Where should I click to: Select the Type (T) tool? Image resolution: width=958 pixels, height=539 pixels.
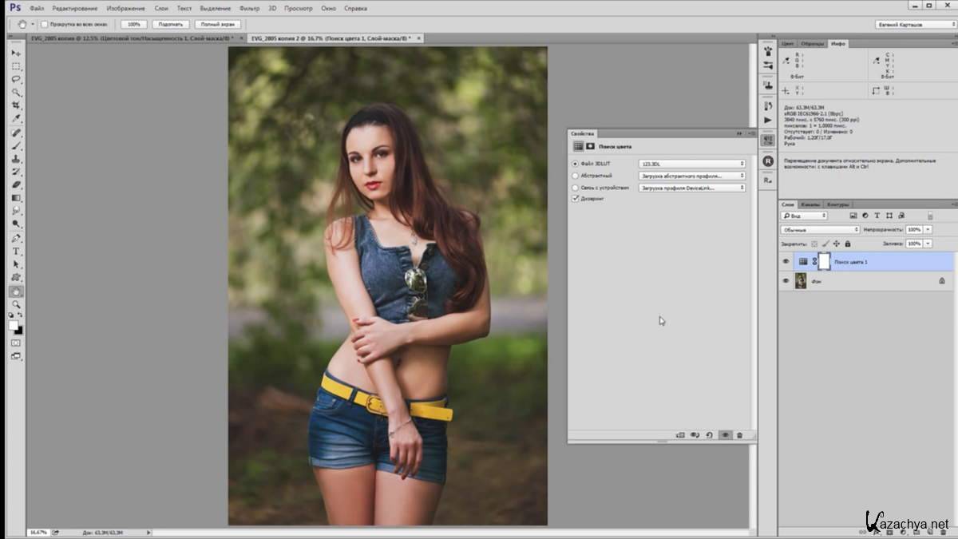click(16, 252)
